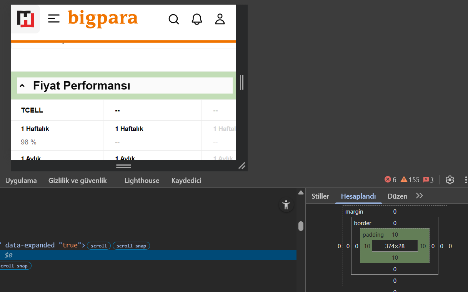The image size is (468, 292).
Task: Click the top padding value 10
Action: point(395,235)
